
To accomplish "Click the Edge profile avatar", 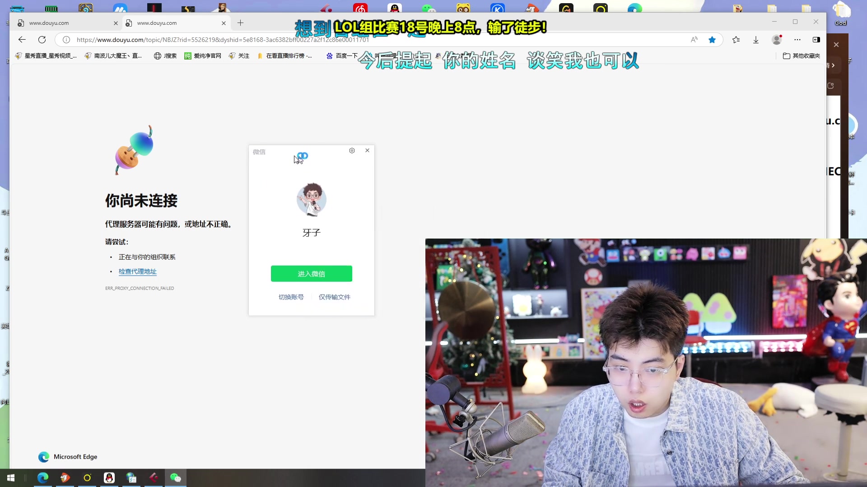I will point(777,40).
